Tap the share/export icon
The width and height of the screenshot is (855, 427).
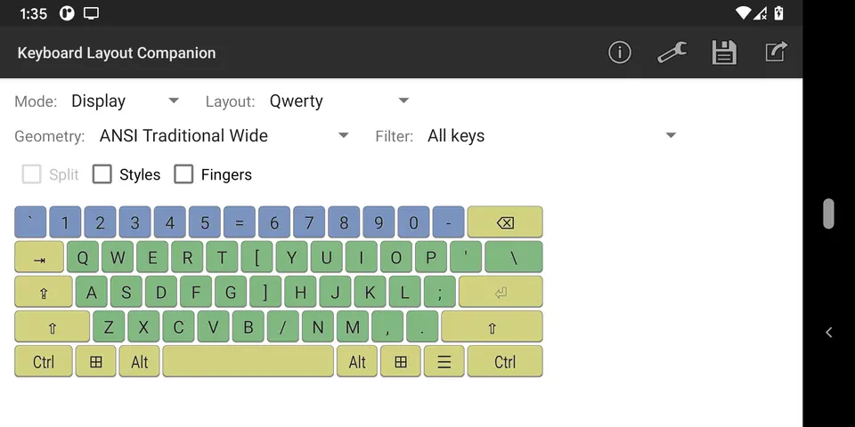click(777, 52)
